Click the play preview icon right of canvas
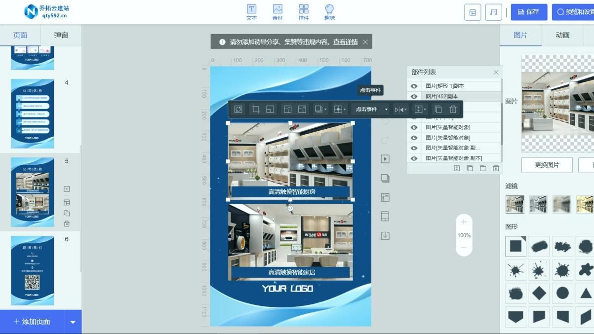 tap(385, 159)
